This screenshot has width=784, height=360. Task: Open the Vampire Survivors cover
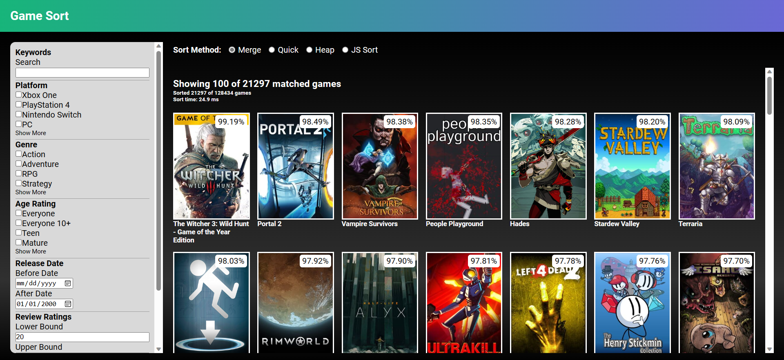pyautogui.click(x=380, y=166)
